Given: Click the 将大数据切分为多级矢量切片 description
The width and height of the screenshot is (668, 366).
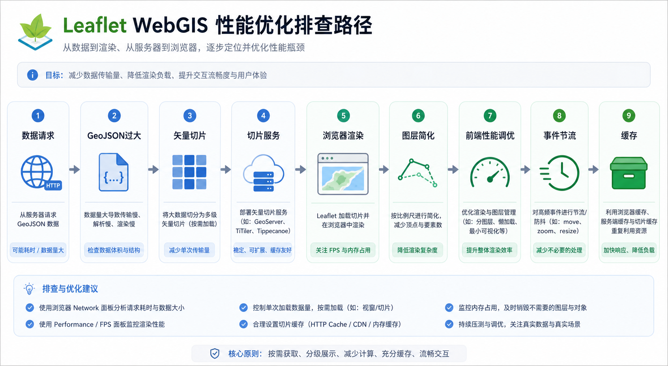Looking at the screenshot, I should point(189,219).
